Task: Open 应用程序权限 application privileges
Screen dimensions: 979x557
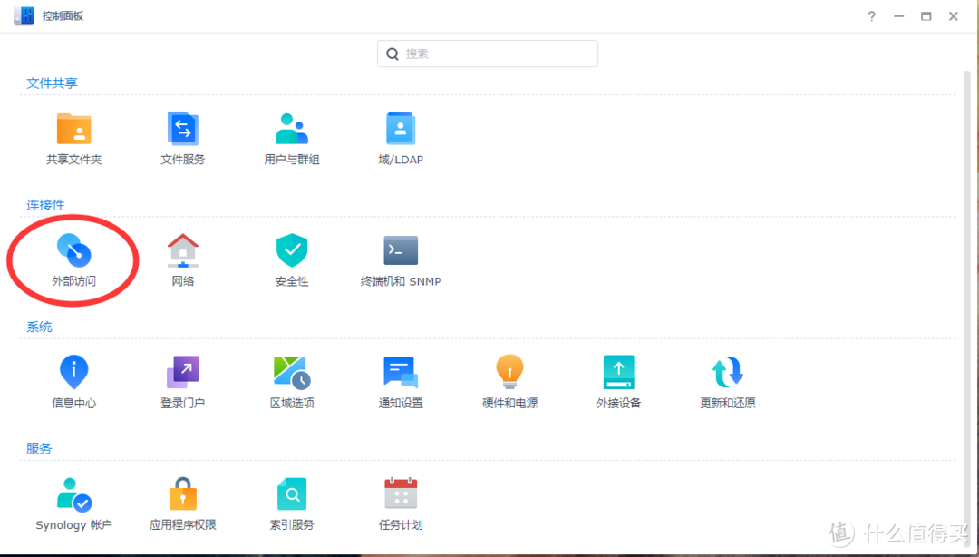Action: (182, 494)
